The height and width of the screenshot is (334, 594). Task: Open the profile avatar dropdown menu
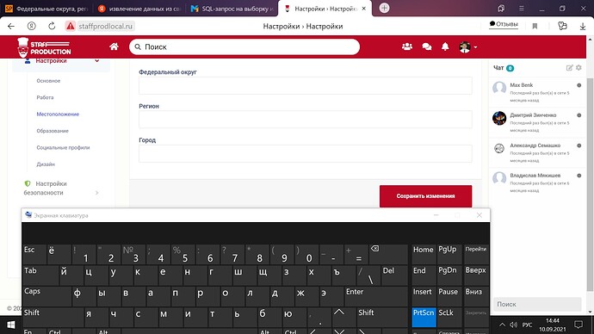pos(468,47)
